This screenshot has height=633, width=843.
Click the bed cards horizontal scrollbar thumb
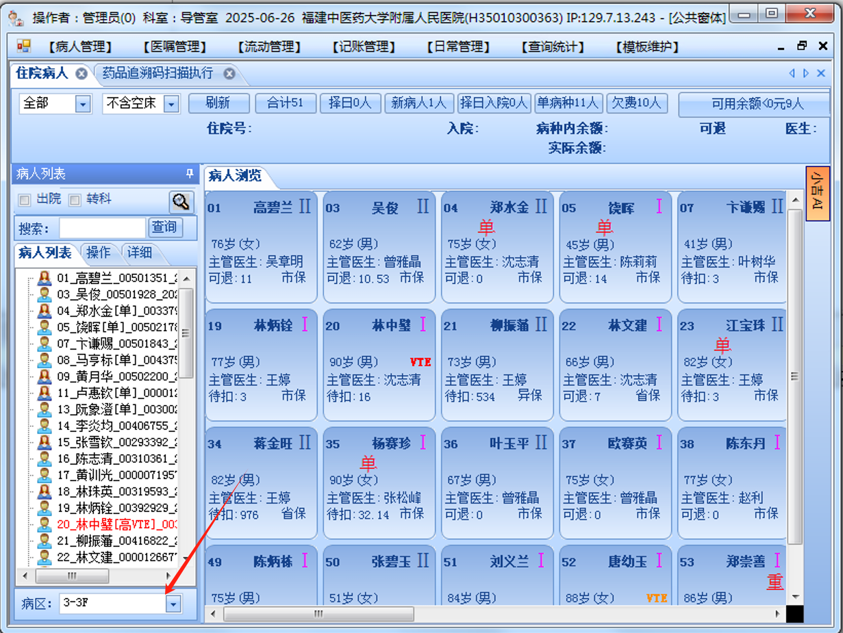point(318,614)
